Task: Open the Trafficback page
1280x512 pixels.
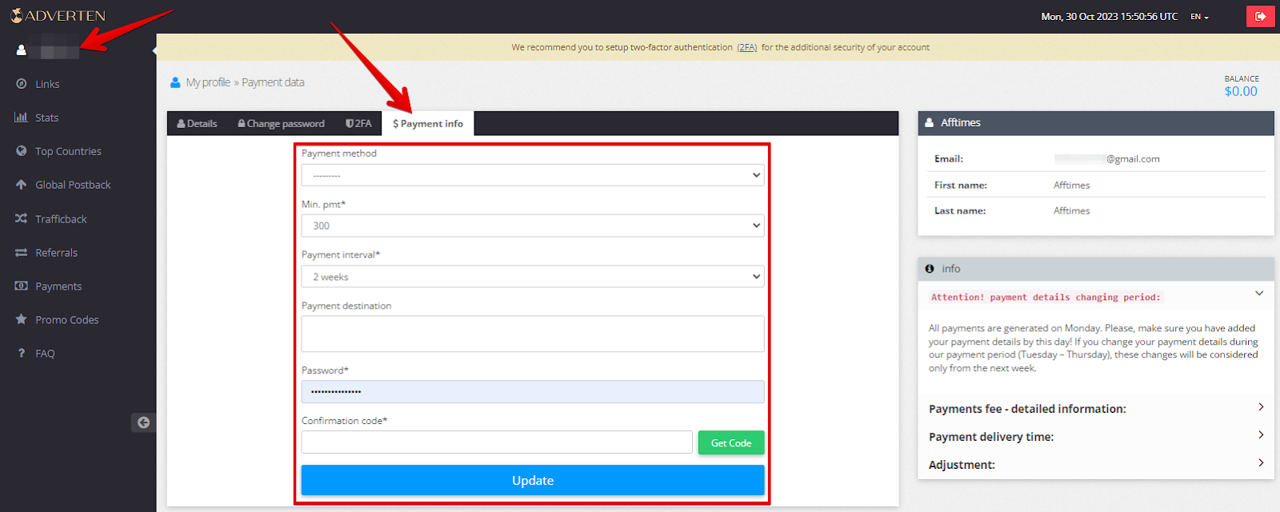Action: (x=61, y=219)
